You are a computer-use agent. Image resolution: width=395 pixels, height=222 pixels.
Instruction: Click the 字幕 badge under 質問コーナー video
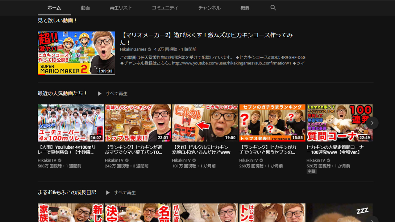[312, 171]
